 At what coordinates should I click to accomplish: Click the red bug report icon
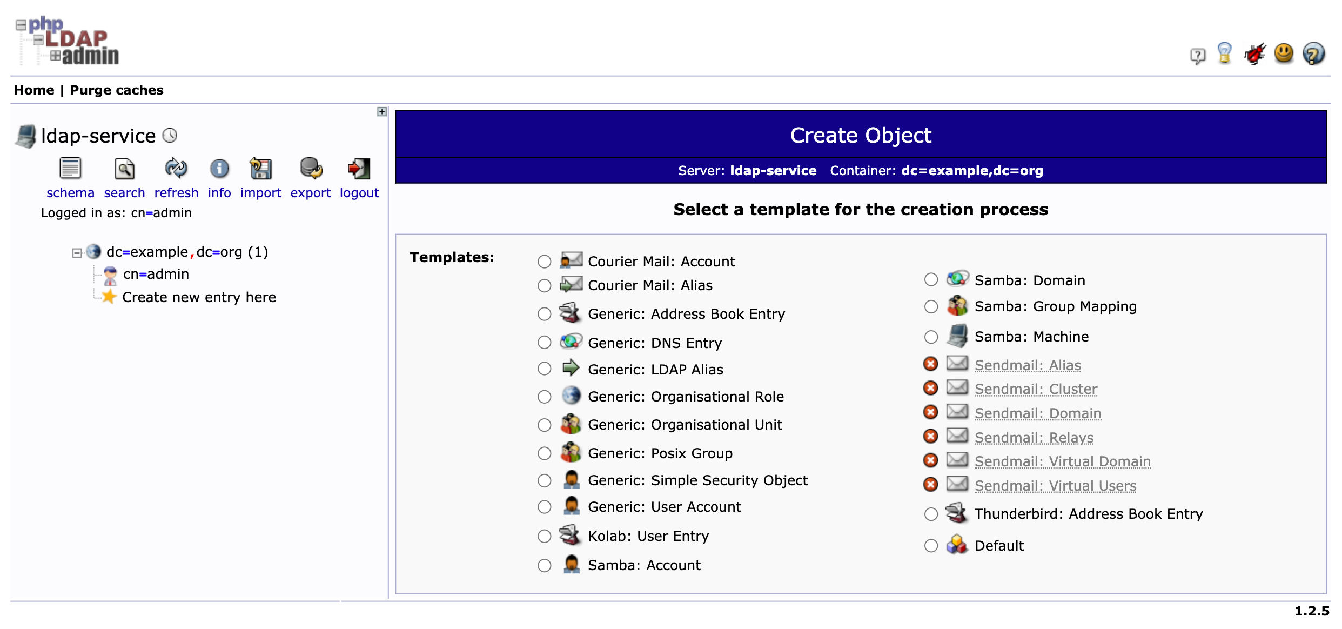coord(1254,53)
